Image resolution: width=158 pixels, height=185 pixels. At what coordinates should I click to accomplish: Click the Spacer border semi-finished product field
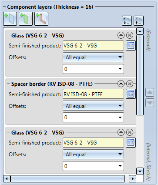tap(93, 94)
